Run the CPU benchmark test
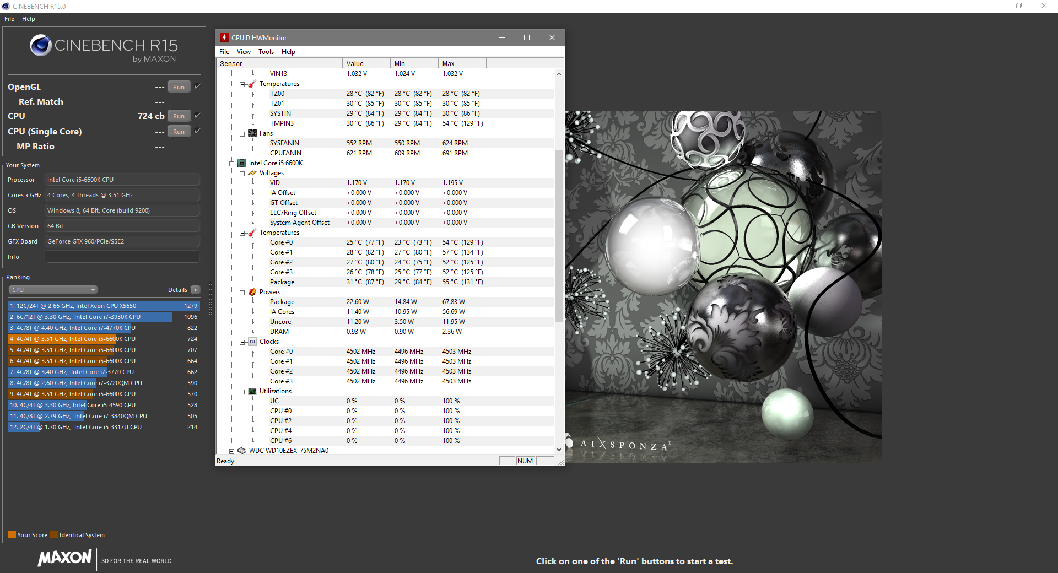 179,116
